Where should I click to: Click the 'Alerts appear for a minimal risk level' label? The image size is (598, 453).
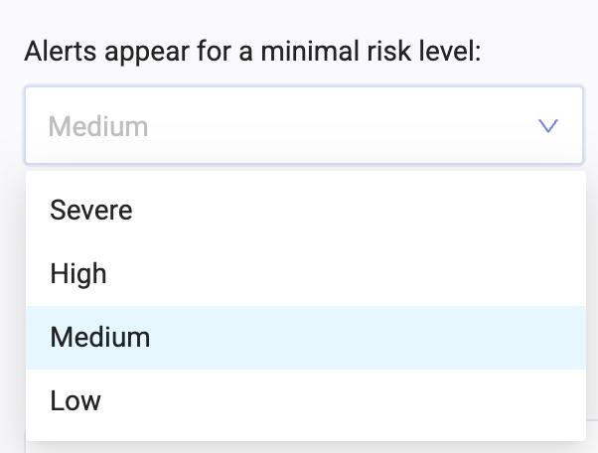coord(252,51)
